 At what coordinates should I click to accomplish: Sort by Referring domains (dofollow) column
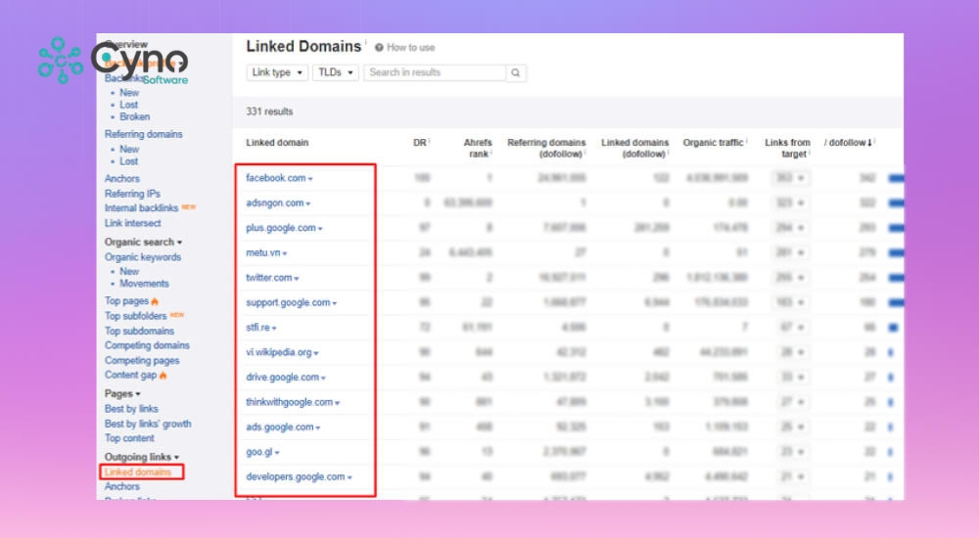[546, 149]
